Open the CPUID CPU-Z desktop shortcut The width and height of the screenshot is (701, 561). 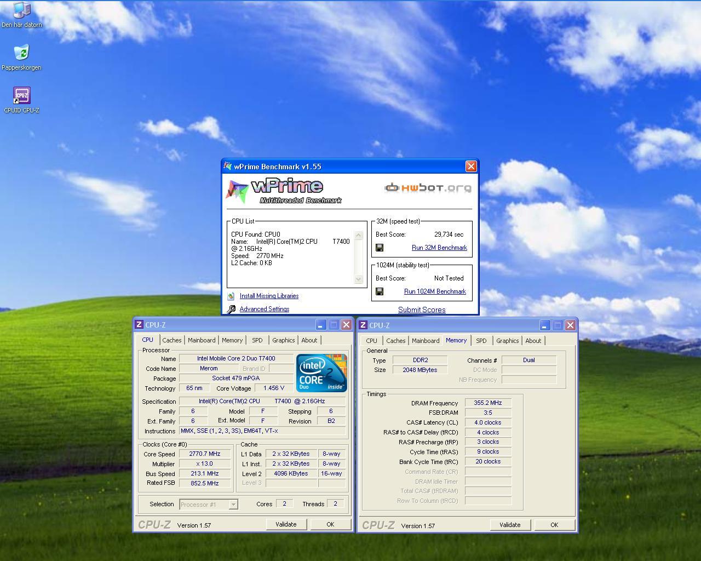tap(21, 100)
